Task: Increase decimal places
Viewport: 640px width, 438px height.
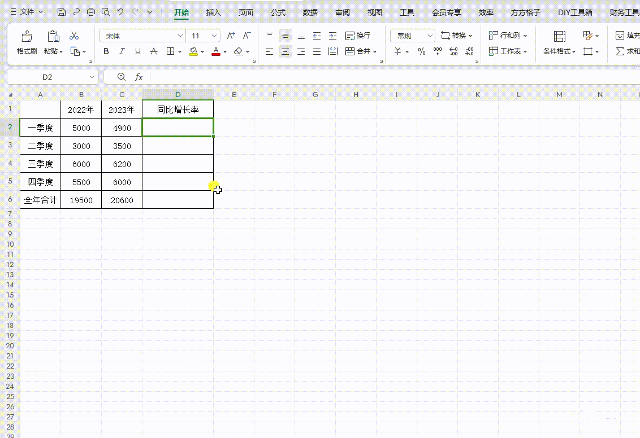Action: (x=453, y=51)
